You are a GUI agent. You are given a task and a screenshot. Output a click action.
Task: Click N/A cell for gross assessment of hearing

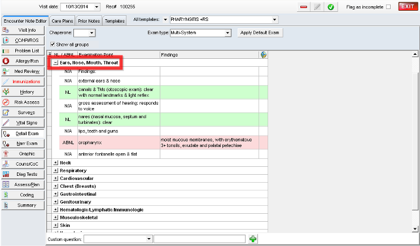click(x=68, y=106)
